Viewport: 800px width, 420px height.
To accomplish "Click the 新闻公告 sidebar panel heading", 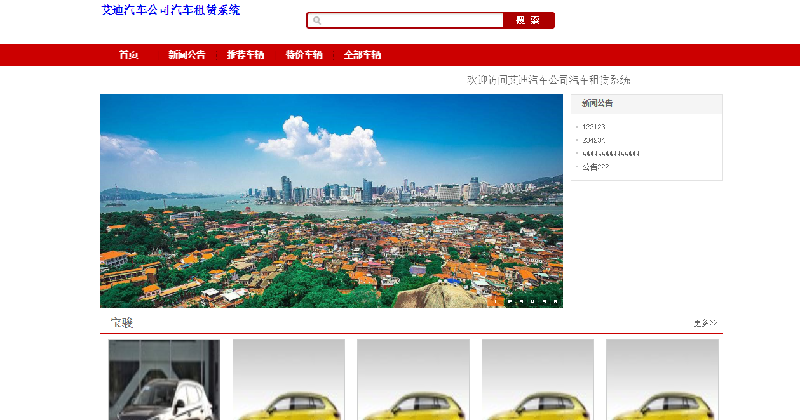I will [x=597, y=103].
